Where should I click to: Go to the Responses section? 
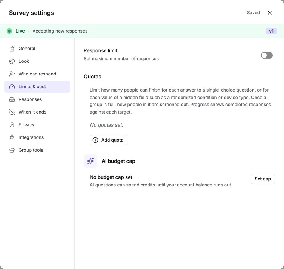(x=37, y=99)
